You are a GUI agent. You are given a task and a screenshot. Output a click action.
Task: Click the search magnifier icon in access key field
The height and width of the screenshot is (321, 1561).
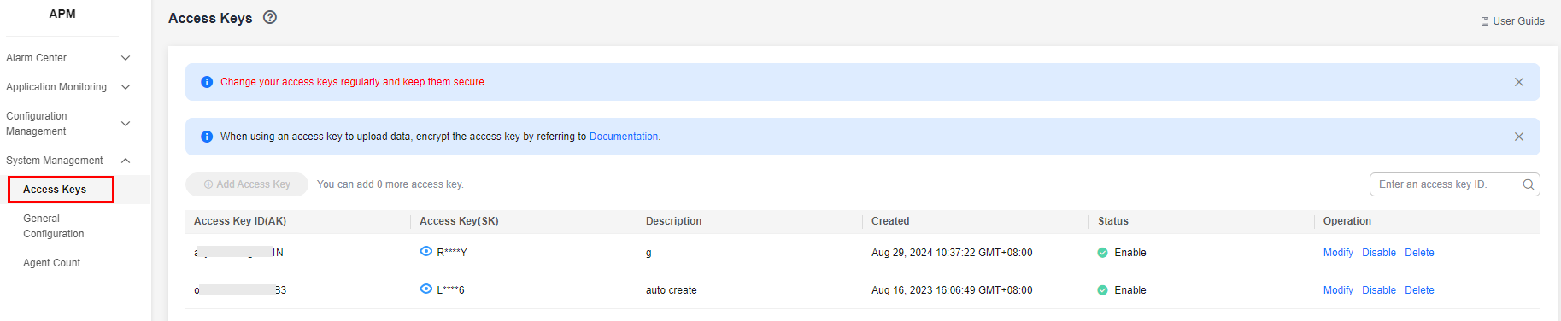pyautogui.click(x=1528, y=184)
